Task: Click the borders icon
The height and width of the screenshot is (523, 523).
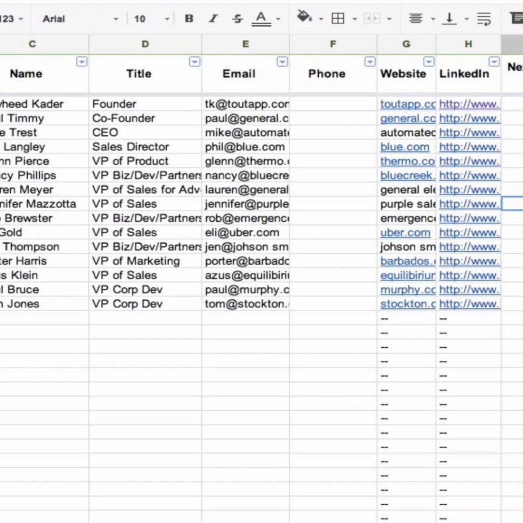Action: tap(339, 18)
